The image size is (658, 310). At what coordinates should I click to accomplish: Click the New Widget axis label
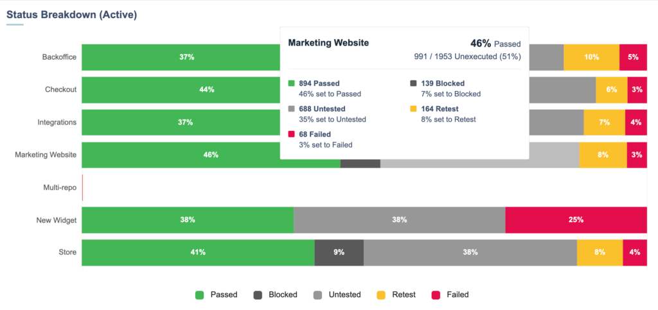57,220
